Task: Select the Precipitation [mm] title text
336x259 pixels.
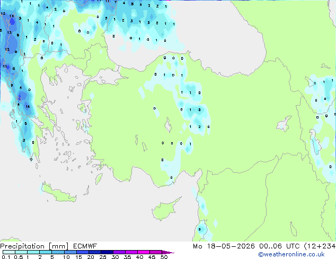Action: (34, 246)
